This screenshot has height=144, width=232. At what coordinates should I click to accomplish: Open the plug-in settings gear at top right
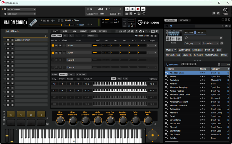pyautogui.click(x=218, y=13)
